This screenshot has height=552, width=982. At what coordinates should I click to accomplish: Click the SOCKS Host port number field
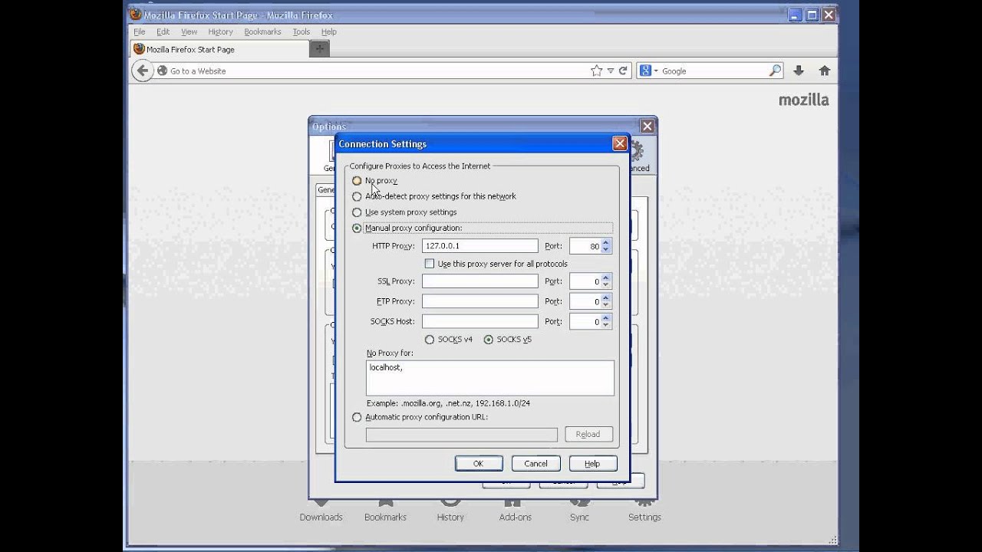(x=585, y=321)
